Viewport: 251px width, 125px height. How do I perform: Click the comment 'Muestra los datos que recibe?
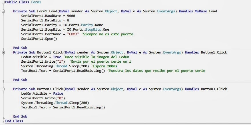click(156, 71)
